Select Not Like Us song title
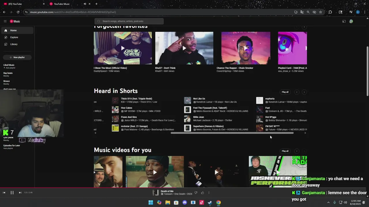369x207 pixels. pyautogui.click(x=199, y=99)
